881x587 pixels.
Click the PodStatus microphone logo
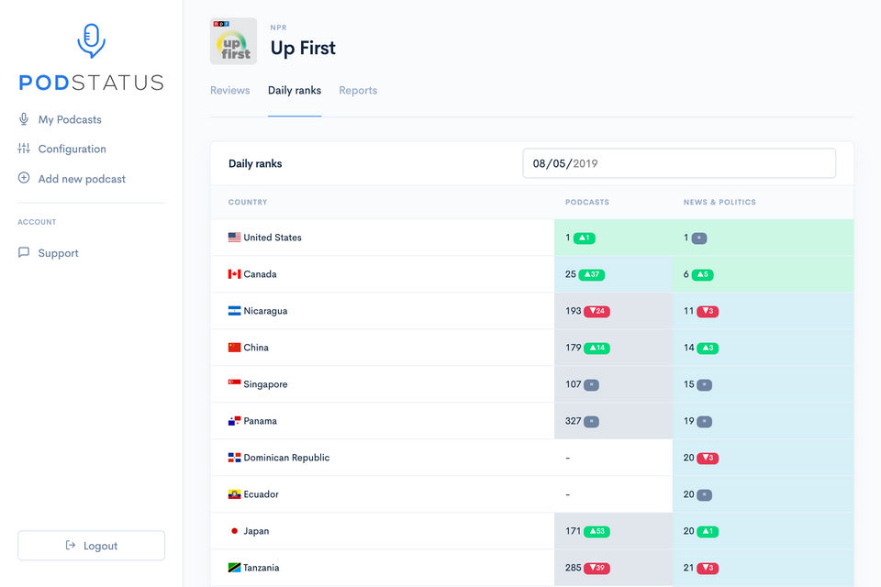(91, 40)
